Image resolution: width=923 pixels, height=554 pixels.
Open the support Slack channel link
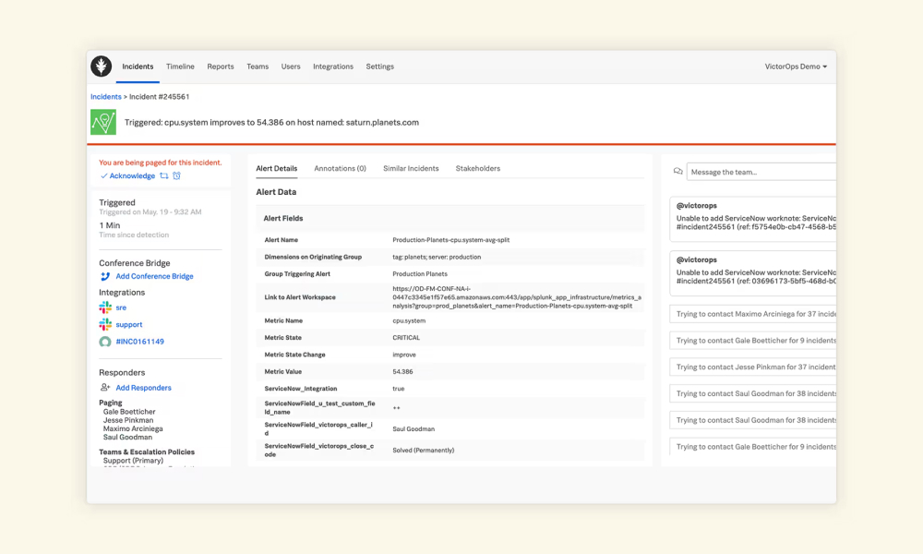[x=129, y=324]
